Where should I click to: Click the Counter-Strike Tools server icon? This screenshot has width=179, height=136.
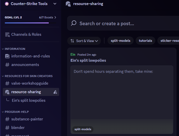(7, 4)
